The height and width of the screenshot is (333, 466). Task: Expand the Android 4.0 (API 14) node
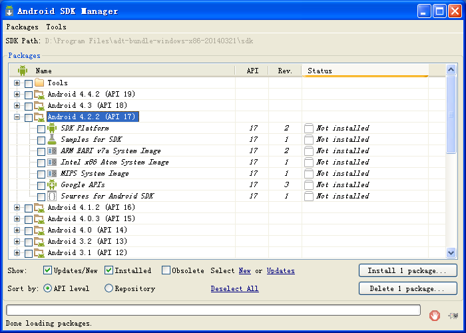[x=17, y=230]
